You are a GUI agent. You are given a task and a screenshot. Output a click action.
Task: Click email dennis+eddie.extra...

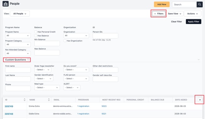(62, 114)
